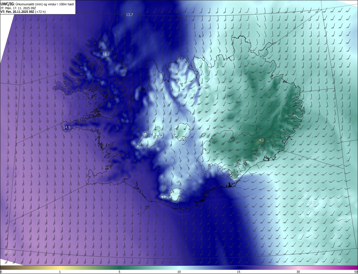The image size is (358, 274).
Task: Select the '50' tick on the color scale
Action: tap(356, 272)
